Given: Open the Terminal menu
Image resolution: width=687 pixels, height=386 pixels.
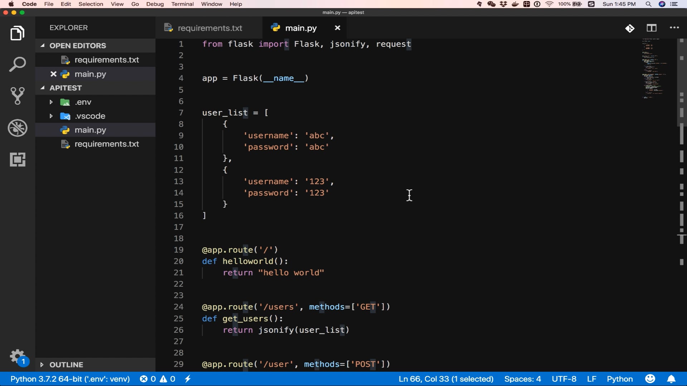Looking at the screenshot, I should pos(182,4).
